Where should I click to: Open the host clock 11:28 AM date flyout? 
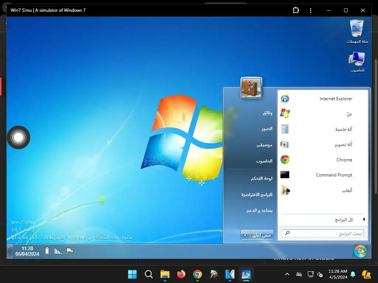pos(338,274)
